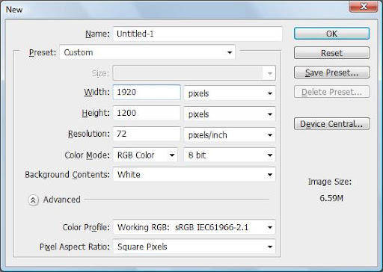Open the Background Contents dropdown
This screenshot has height=272, width=383.
point(194,174)
